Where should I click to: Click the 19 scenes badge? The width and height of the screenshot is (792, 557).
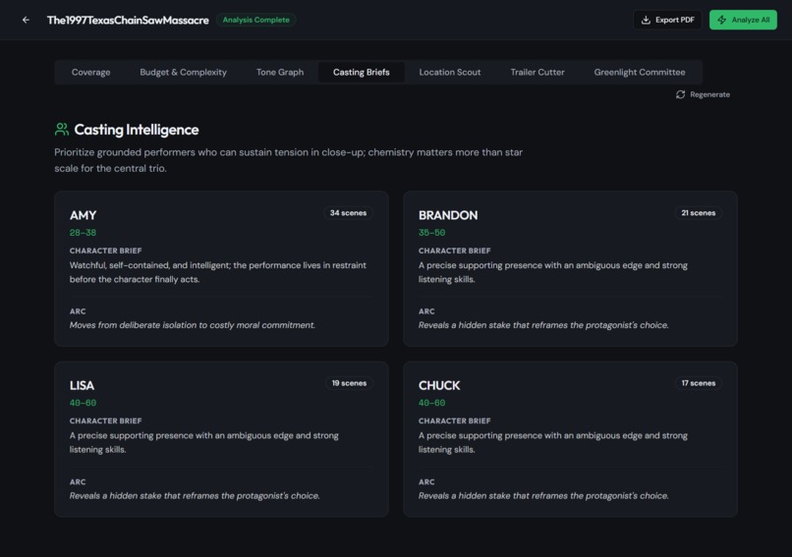(349, 383)
